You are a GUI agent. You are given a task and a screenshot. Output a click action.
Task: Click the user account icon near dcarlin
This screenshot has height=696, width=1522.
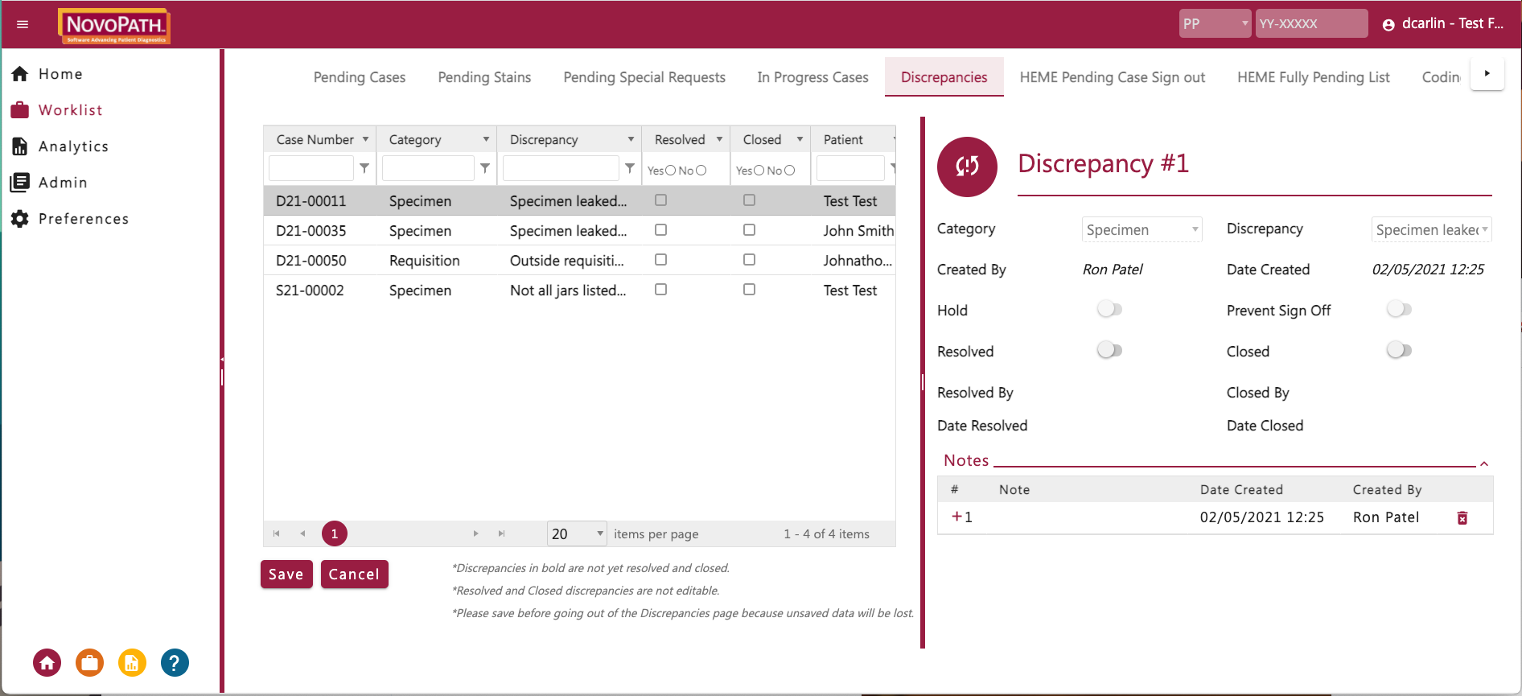click(x=1388, y=25)
